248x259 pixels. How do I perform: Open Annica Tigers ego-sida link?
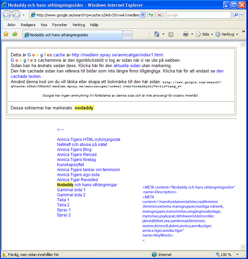point(78,175)
